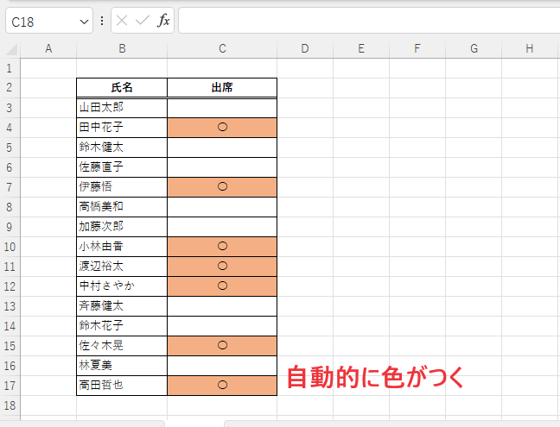Click the formula bar three-dot handle
560x427 pixels.
pyautogui.click(x=102, y=21)
